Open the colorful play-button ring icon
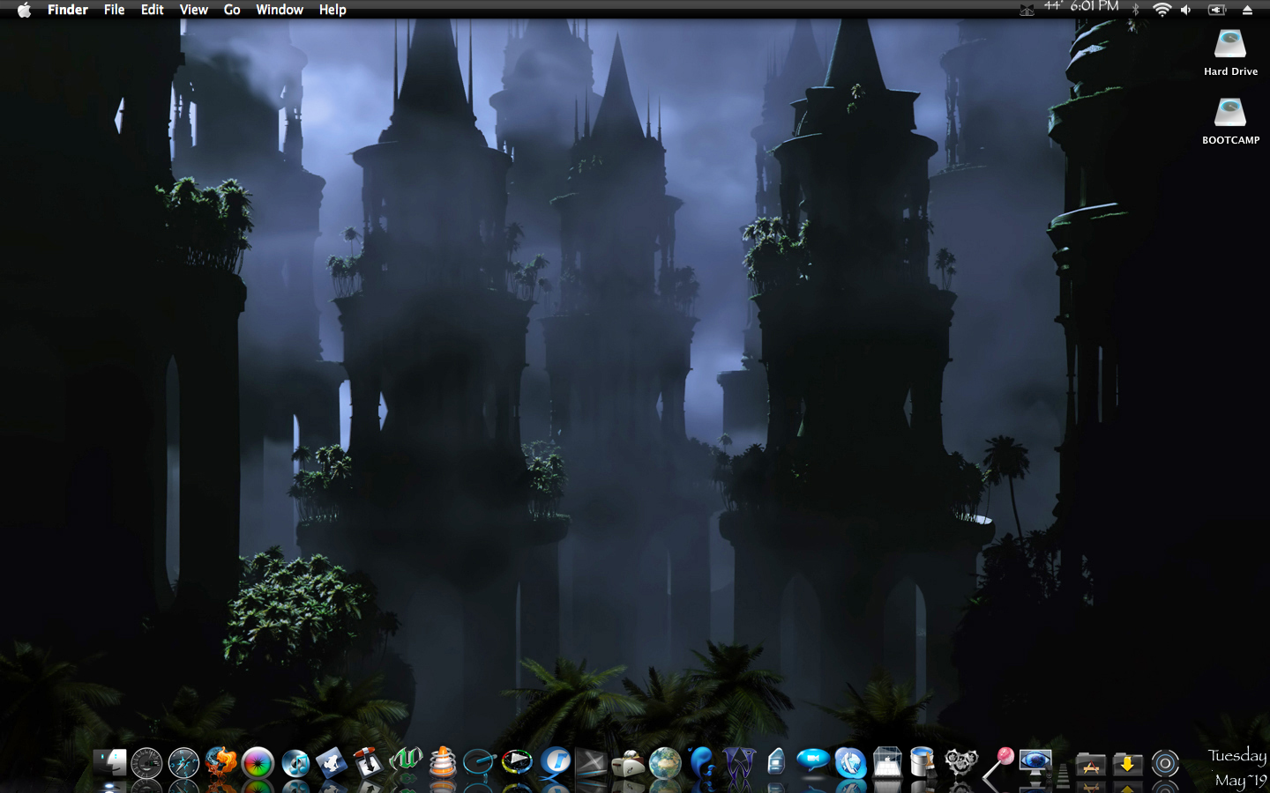 [517, 762]
